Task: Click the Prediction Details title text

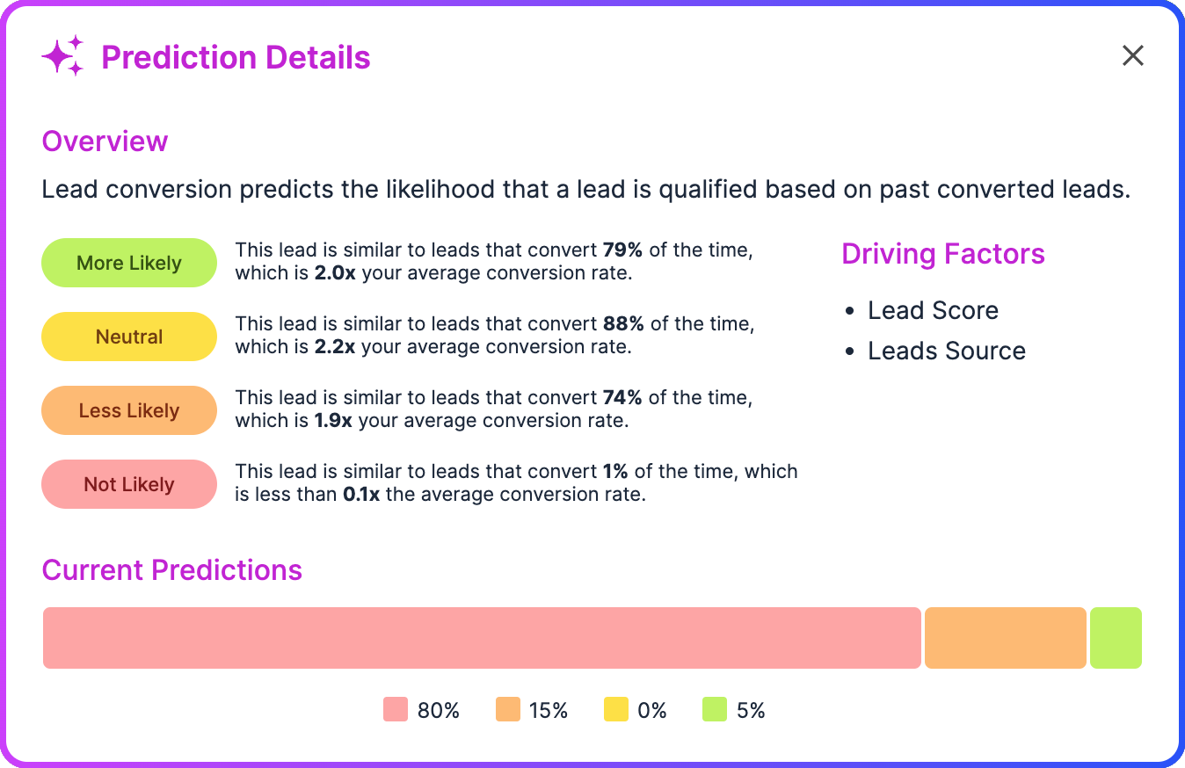Action: click(x=236, y=56)
